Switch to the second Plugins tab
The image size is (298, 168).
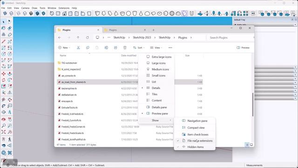coord(123,30)
